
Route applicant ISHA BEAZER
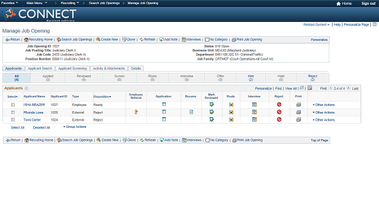click(x=232, y=105)
